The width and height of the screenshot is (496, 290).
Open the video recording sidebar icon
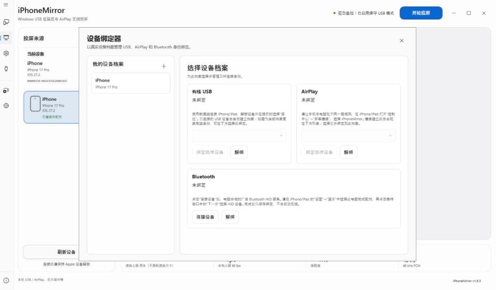(x=6, y=91)
